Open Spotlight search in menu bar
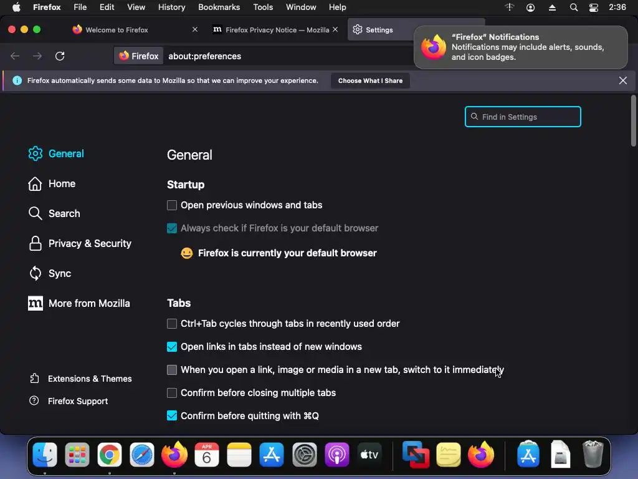 point(573,7)
